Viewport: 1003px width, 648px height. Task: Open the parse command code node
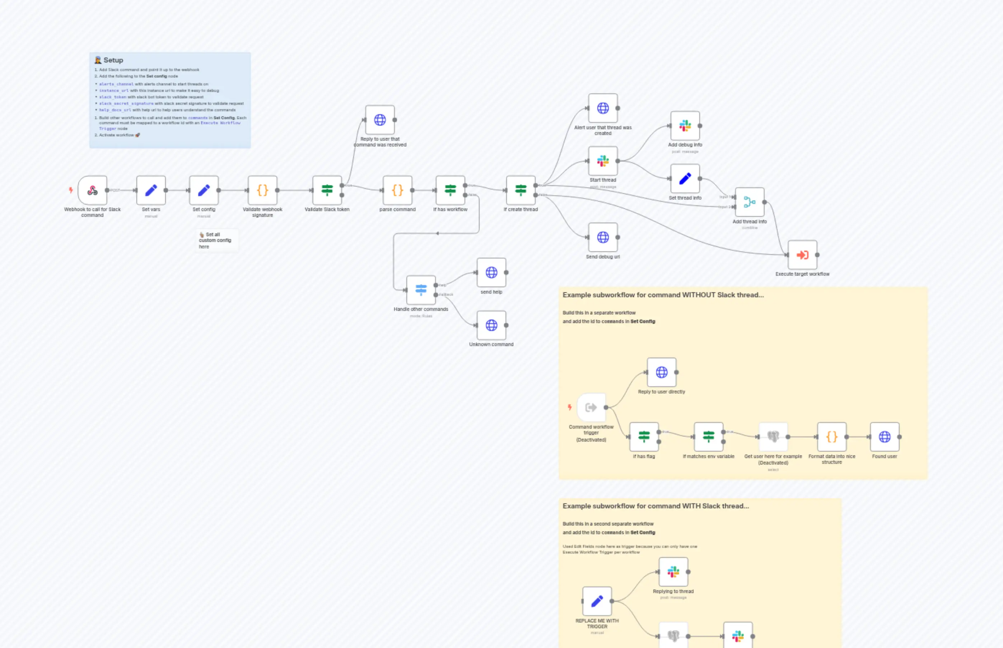pos(397,191)
